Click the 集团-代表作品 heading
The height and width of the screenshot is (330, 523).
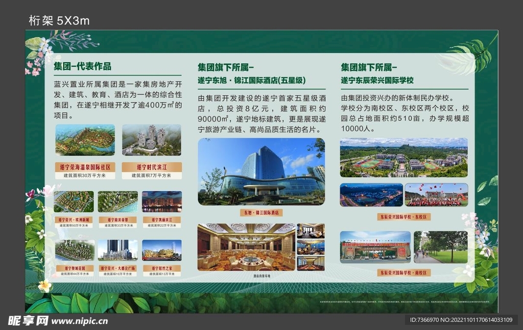pyautogui.click(x=82, y=66)
